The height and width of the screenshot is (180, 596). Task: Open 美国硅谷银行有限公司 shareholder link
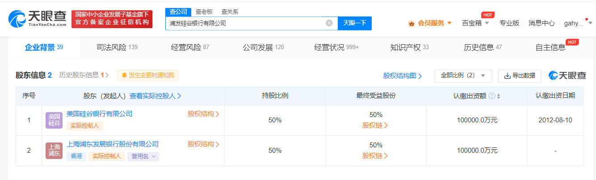[99, 114]
